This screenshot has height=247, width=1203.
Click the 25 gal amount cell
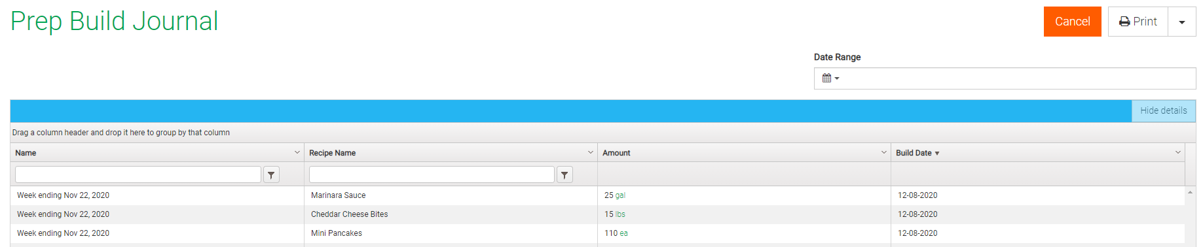(744, 195)
